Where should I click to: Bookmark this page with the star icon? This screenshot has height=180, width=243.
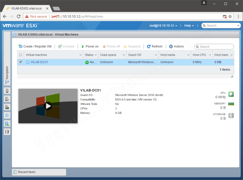click(x=230, y=16)
